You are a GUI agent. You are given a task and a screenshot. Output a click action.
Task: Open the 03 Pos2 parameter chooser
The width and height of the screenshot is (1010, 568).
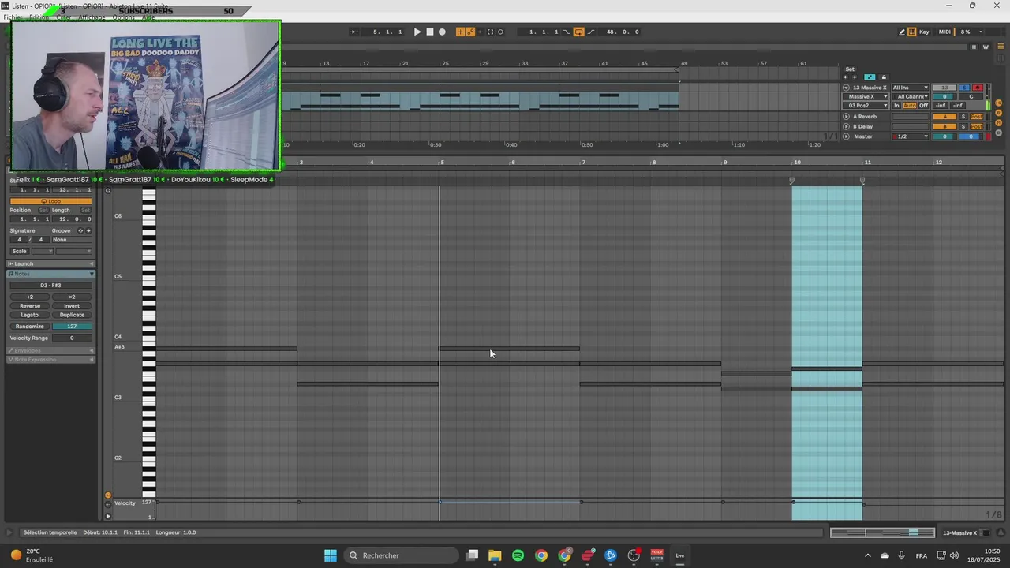coord(866,106)
